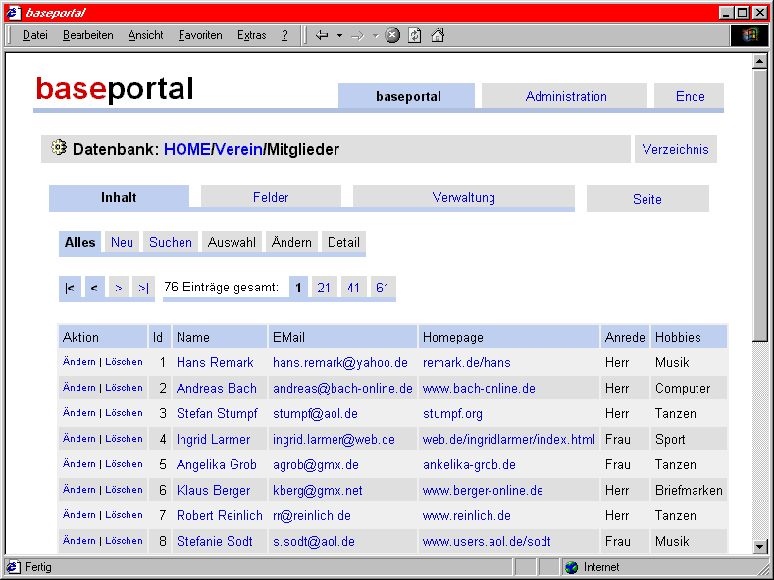The width and height of the screenshot is (774, 580).
Task: Click the vertical scrollbar down arrow
Action: 759,546
